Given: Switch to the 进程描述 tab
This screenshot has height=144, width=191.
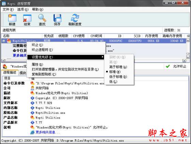Looking at the screenshot, I should coord(10,73).
